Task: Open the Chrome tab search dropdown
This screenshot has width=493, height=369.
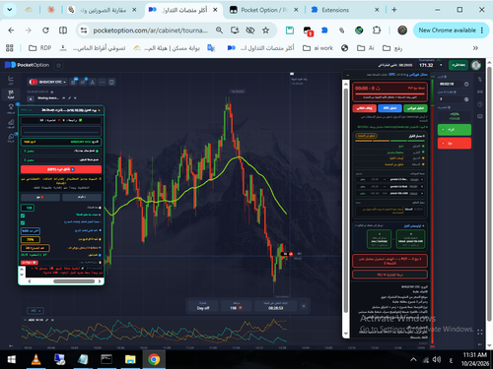Action: pos(10,10)
